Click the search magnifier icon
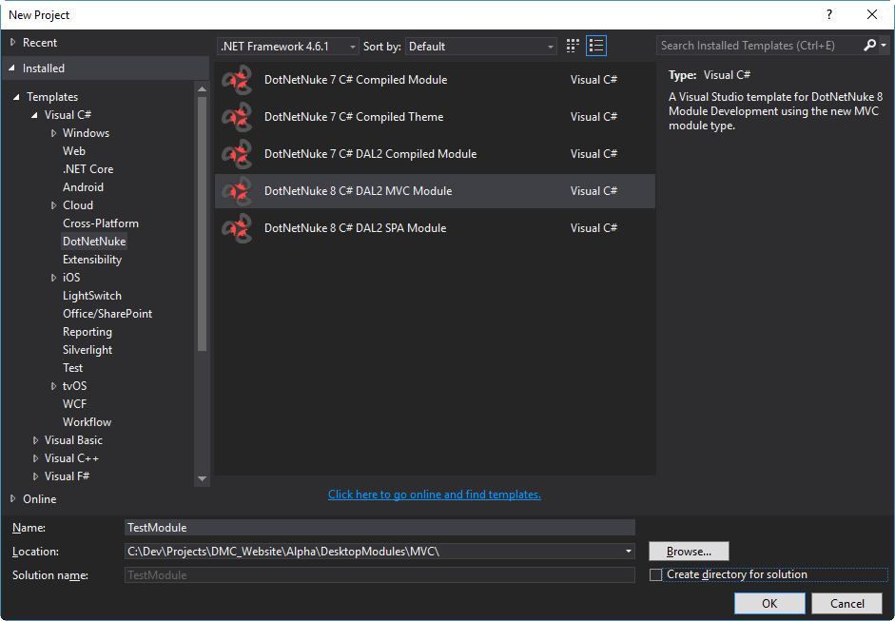 pyautogui.click(x=870, y=45)
